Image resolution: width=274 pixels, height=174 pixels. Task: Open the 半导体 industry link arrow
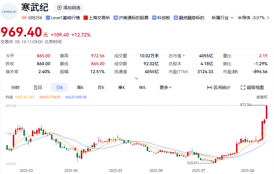point(268,18)
